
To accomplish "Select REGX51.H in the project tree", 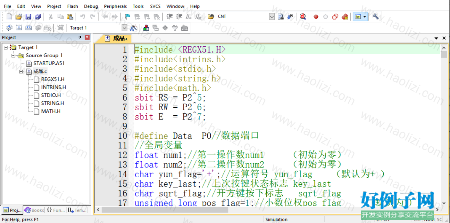I will click(x=53, y=79).
